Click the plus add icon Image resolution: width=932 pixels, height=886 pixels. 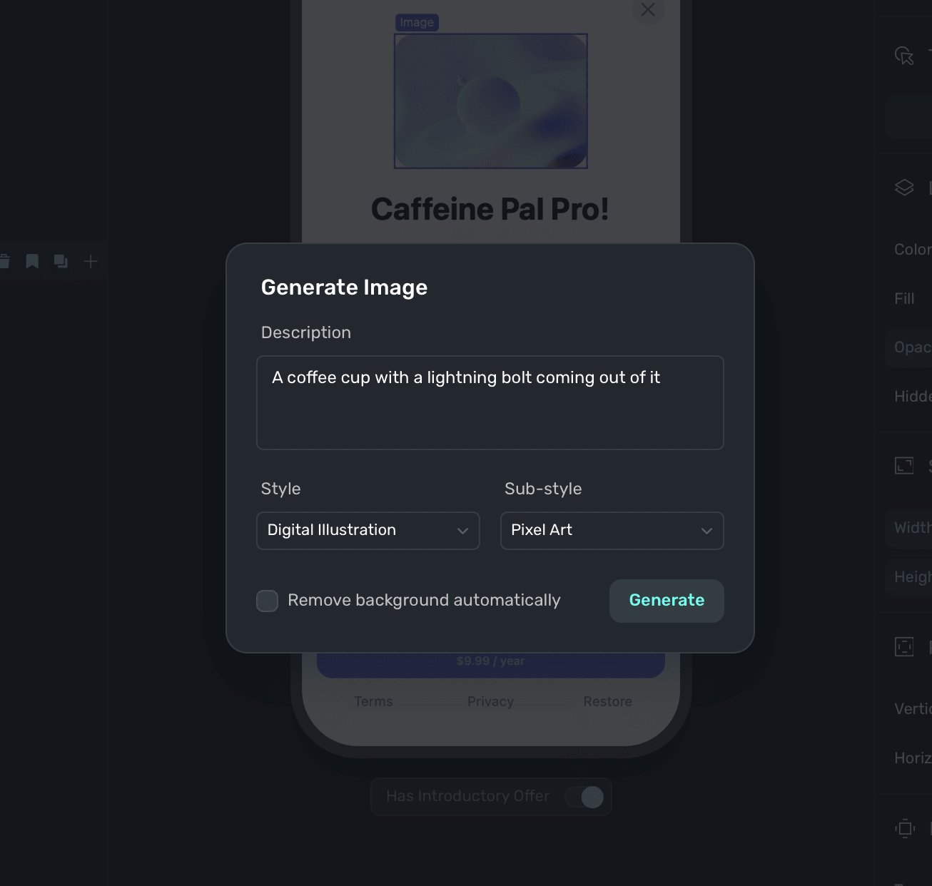point(91,261)
